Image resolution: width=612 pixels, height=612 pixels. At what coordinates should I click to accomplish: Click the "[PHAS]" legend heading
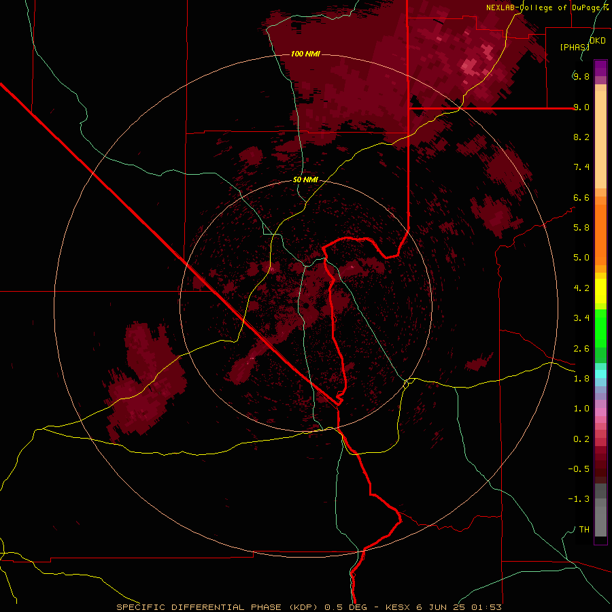click(x=575, y=47)
